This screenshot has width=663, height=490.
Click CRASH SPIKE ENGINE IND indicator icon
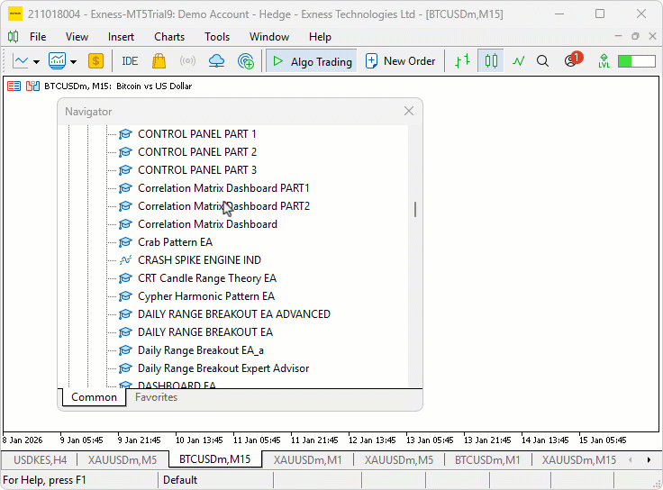[x=125, y=260]
